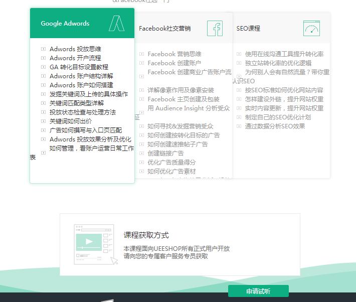
Task: Select the Facebook社交营销 course tab
Action: (x=184, y=28)
